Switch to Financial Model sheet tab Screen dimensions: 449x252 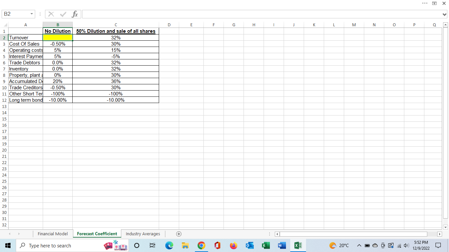tap(53, 234)
